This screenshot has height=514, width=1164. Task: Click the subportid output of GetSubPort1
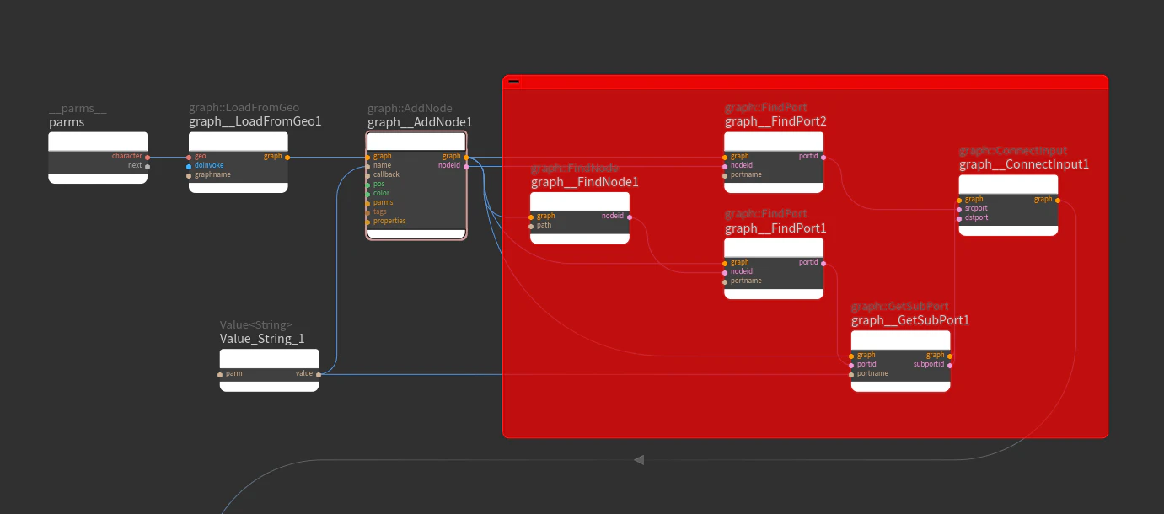pos(950,365)
